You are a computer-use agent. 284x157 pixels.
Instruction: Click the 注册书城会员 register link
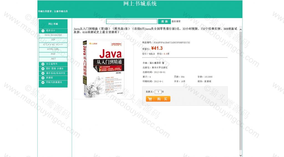point(61,11)
